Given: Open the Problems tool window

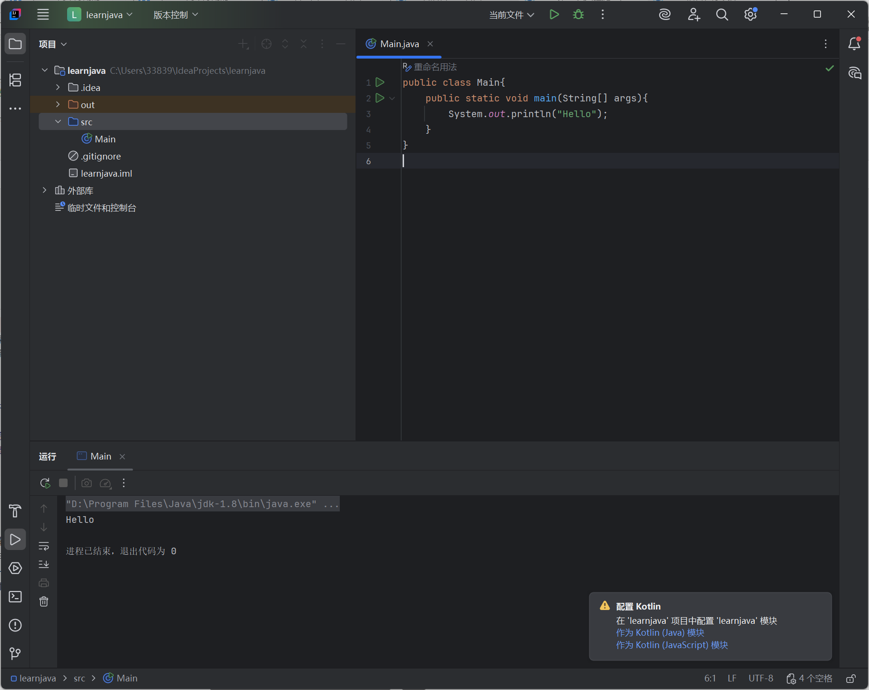Looking at the screenshot, I should [15, 625].
